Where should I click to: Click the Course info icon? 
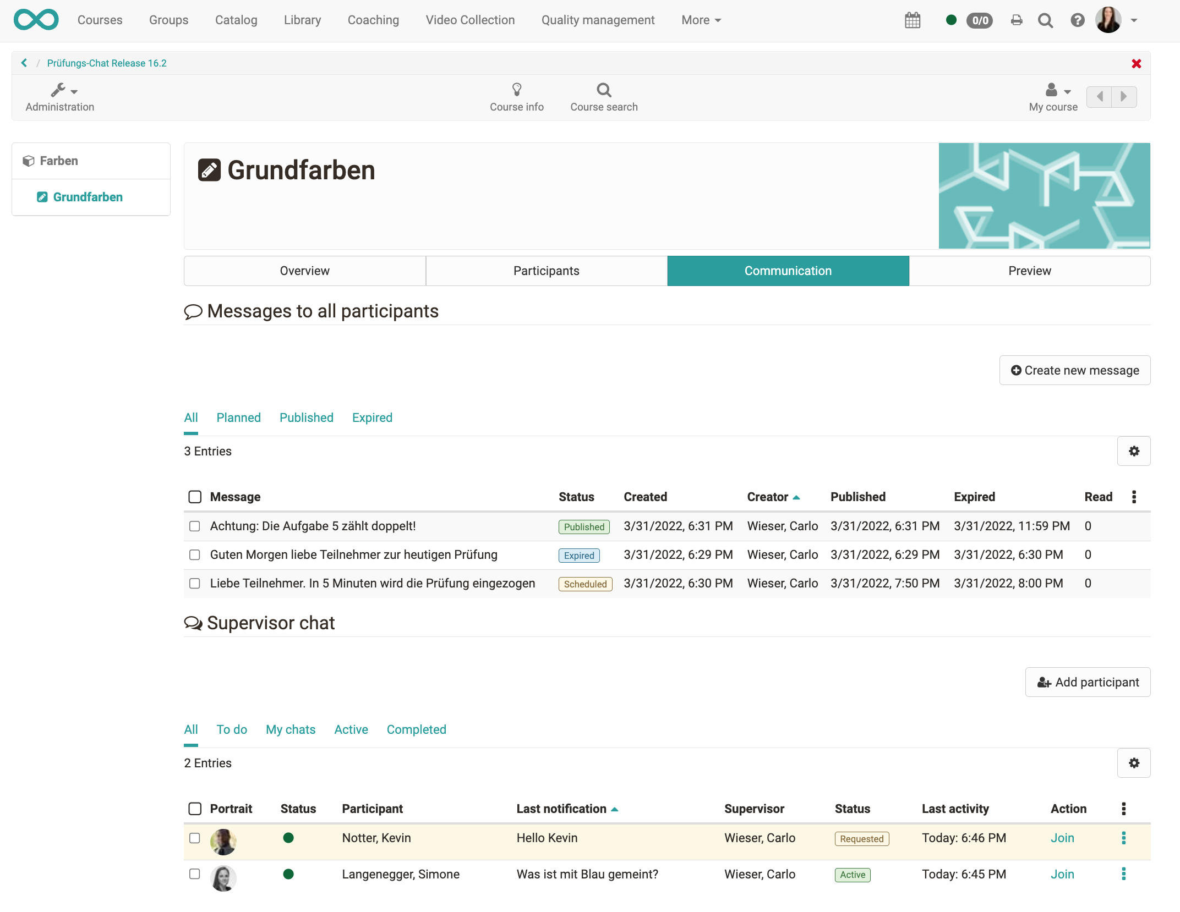pyautogui.click(x=517, y=96)
